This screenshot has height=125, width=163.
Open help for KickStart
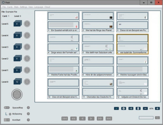28,120
